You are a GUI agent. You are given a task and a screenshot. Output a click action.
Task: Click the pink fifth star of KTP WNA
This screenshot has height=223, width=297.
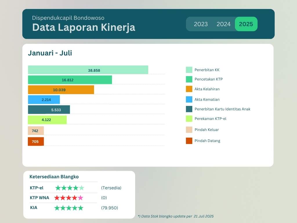(x=81, y=198)
